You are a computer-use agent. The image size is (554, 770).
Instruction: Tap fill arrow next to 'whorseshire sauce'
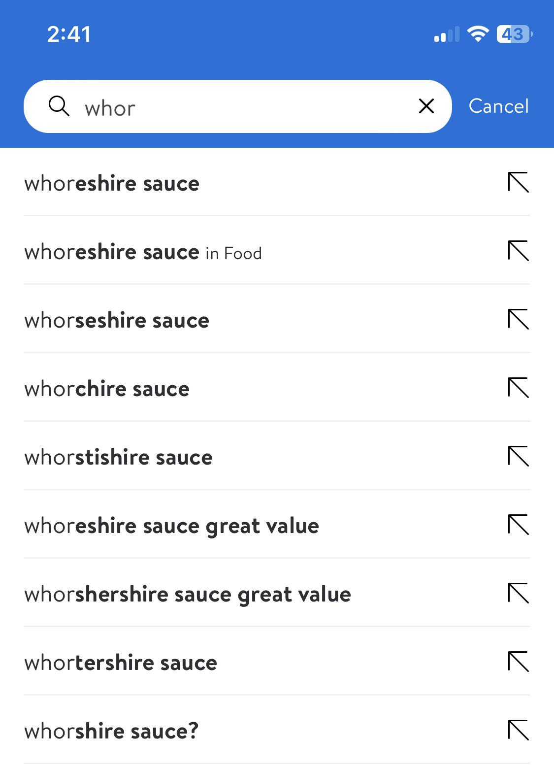(x=518, y=319)
